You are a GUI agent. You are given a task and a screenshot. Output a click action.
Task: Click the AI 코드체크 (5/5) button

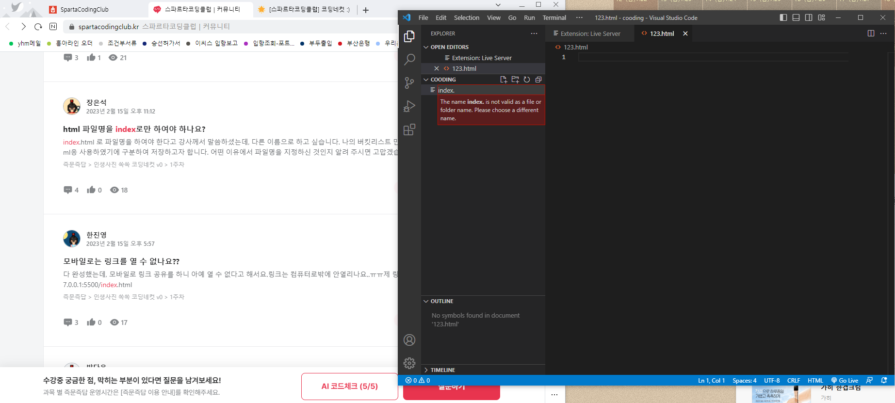349,386
